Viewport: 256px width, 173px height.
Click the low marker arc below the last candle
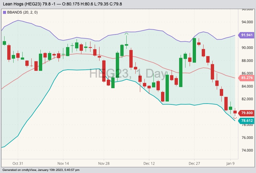[x=235, y=117]
